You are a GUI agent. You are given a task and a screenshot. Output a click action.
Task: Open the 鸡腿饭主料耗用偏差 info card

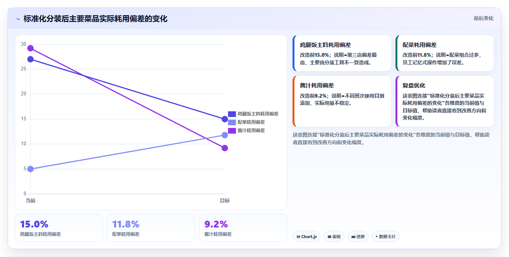tap(342, 53)
